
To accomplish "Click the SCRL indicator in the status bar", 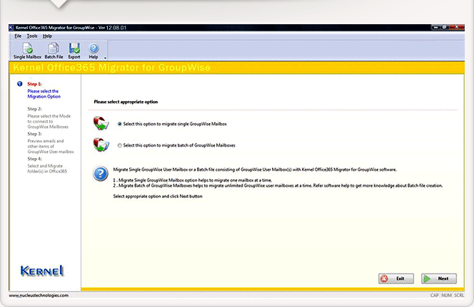I will coord(459,295).
